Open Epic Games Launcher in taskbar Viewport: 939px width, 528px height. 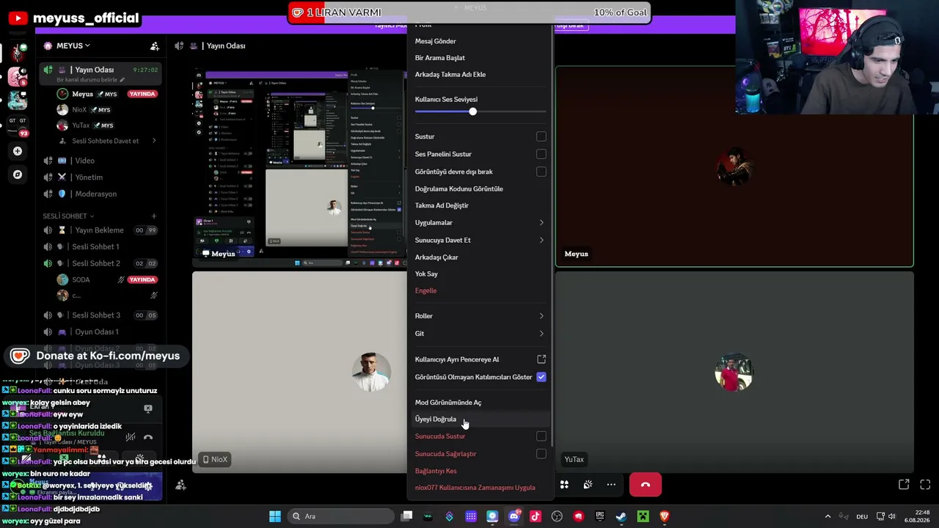[x=600, y=516]
